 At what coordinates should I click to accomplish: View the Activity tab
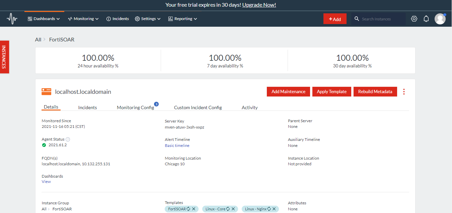(x=249, y=107)
